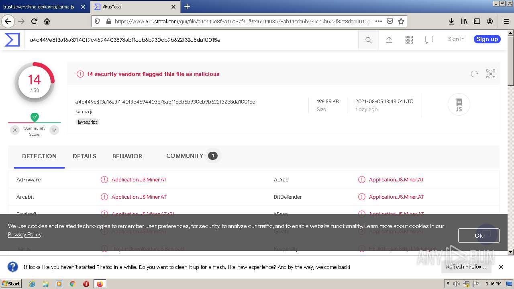Click the 14/58 detection score gauge
The height and width of the screenshot is (289, 514).
click(x=35, y=82)
